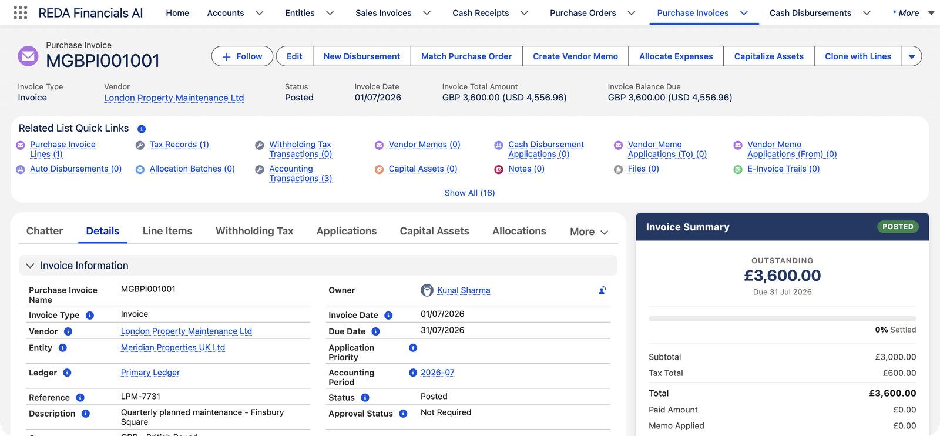Image resolution: width=940 pixels, height=436 pixels.
Task: Click the Purchase Invoice envelope record icon
Action: tap(28, 56)
